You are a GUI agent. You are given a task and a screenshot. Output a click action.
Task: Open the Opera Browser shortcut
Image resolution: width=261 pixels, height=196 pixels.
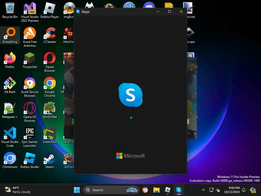point(50,62)
